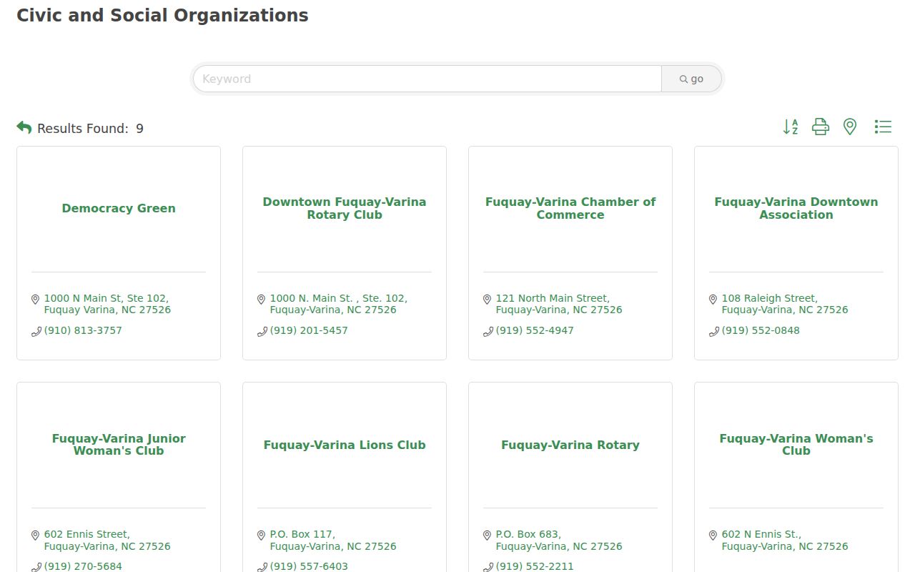Open Fuquay-Varina Chamber of Commerce listing
915x572 pixels.
coord(570,208)
